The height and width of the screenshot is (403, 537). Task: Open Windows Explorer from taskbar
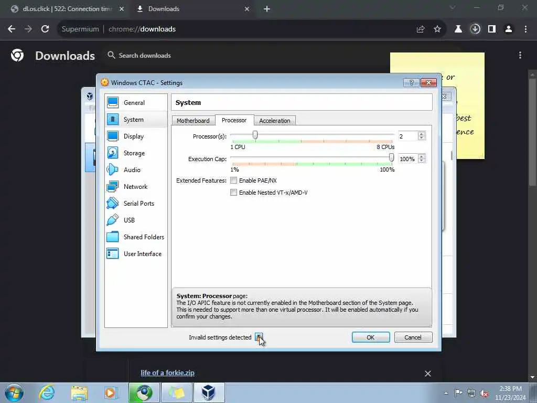coord(80,393)
